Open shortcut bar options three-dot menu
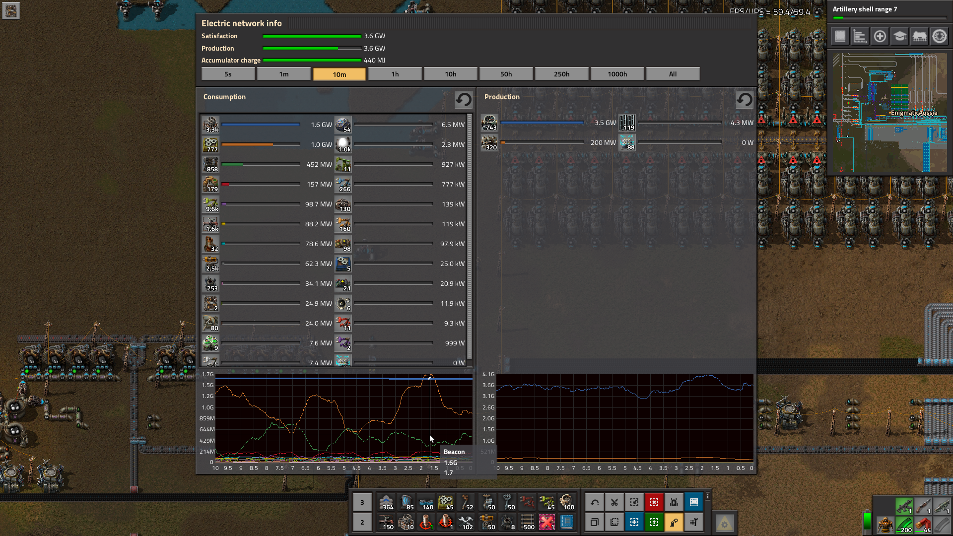Screen dimensions: 953x536 pyautogui.click(x=708, y=496)
